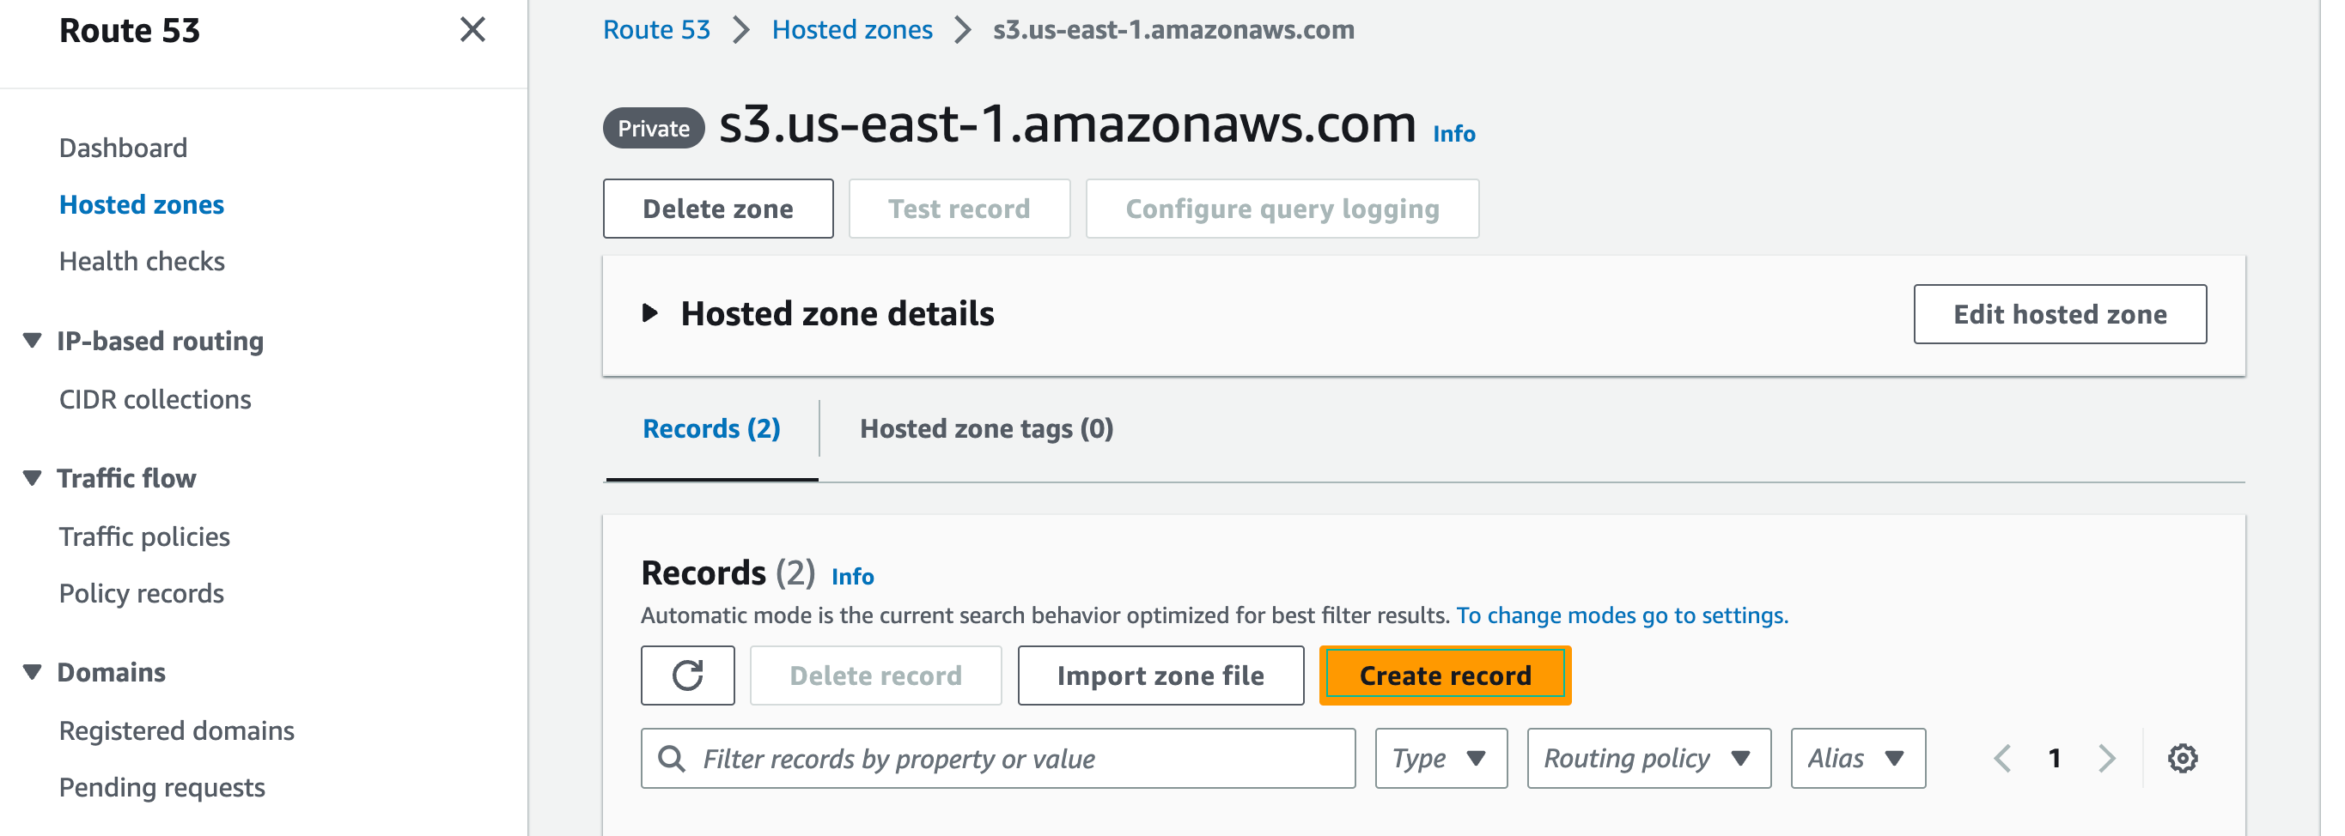The width and height of the screenshot is (2345, 836).
Task: Switch to Hosted zone tags tab
Action: pyautogui.click(x=986, y=428)
